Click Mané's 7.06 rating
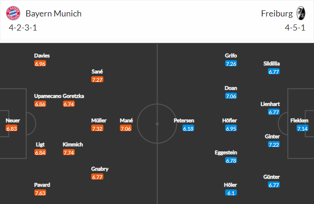314x204 pixels. click(x=126, y=128)
